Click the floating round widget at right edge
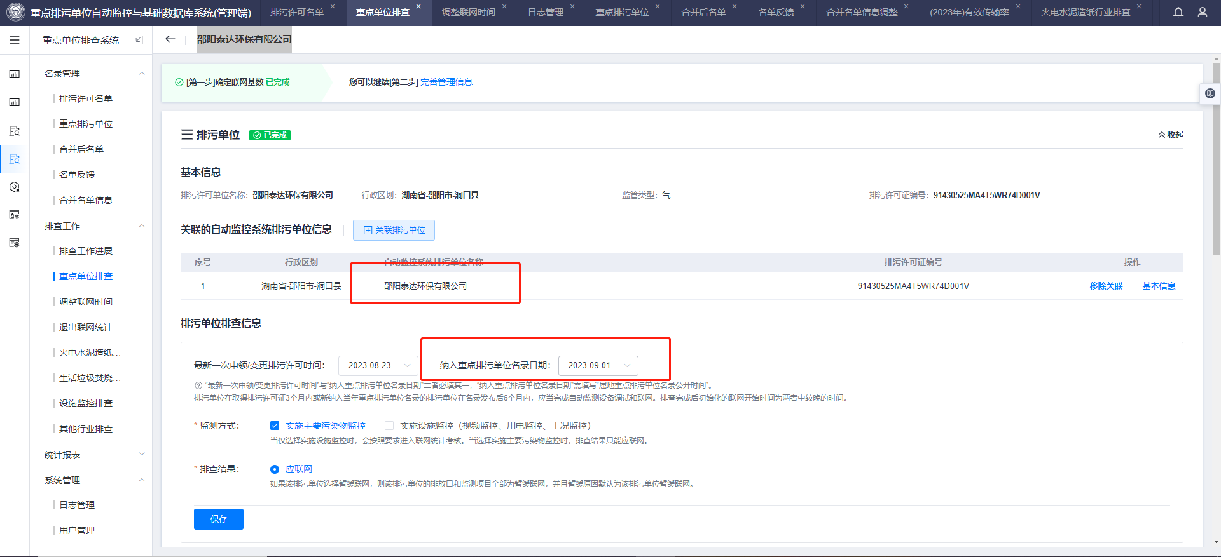Viewport: 1221px width, 557px height. pos(1210,93)
